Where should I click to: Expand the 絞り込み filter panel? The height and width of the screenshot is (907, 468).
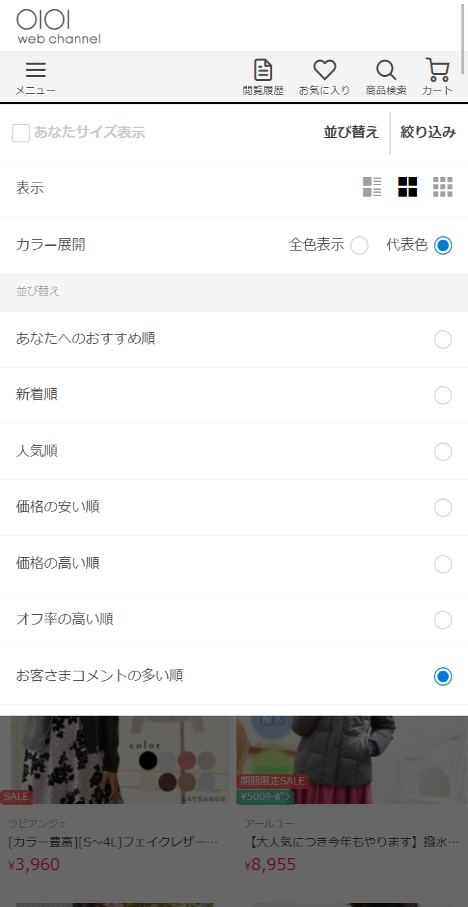tap(428, 133)
